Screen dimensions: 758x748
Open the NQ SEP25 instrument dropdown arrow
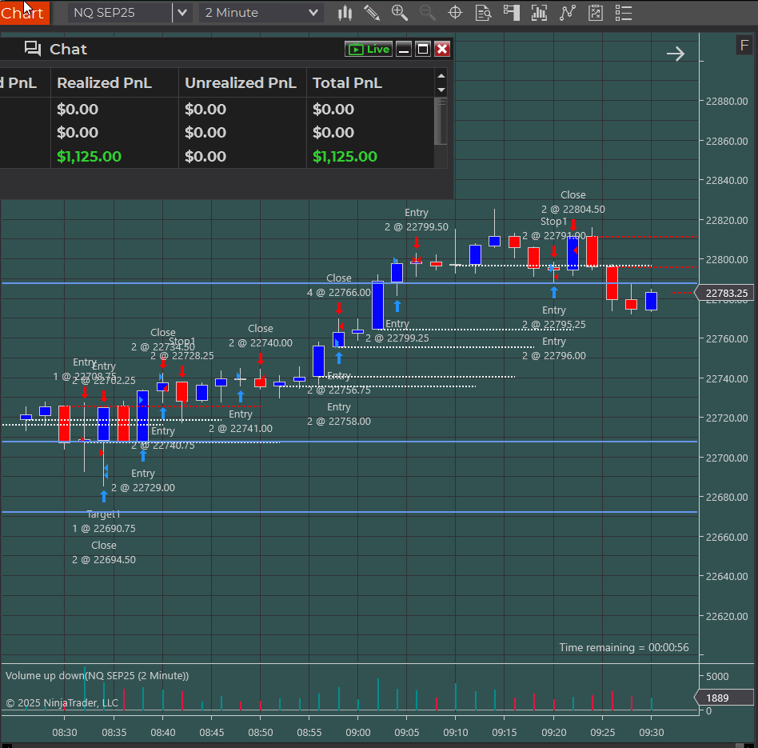click(182, 13)
